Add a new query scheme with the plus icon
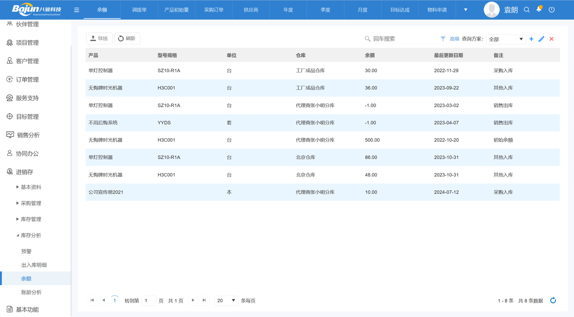 [531, 39]
